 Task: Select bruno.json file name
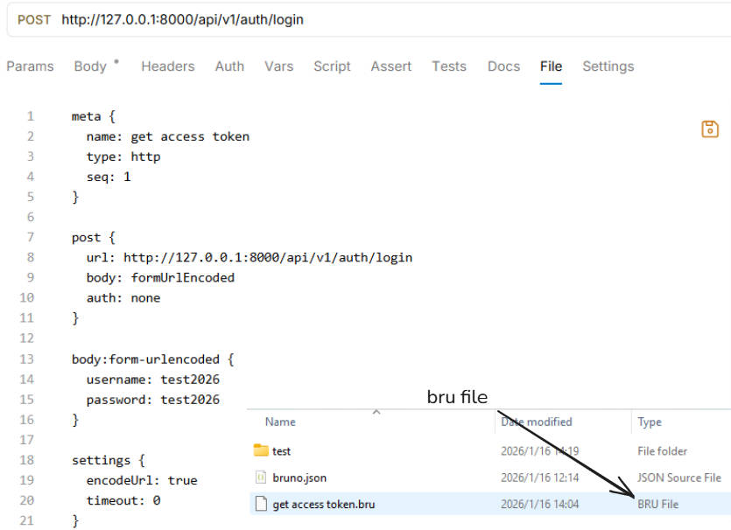pos(299,478)
